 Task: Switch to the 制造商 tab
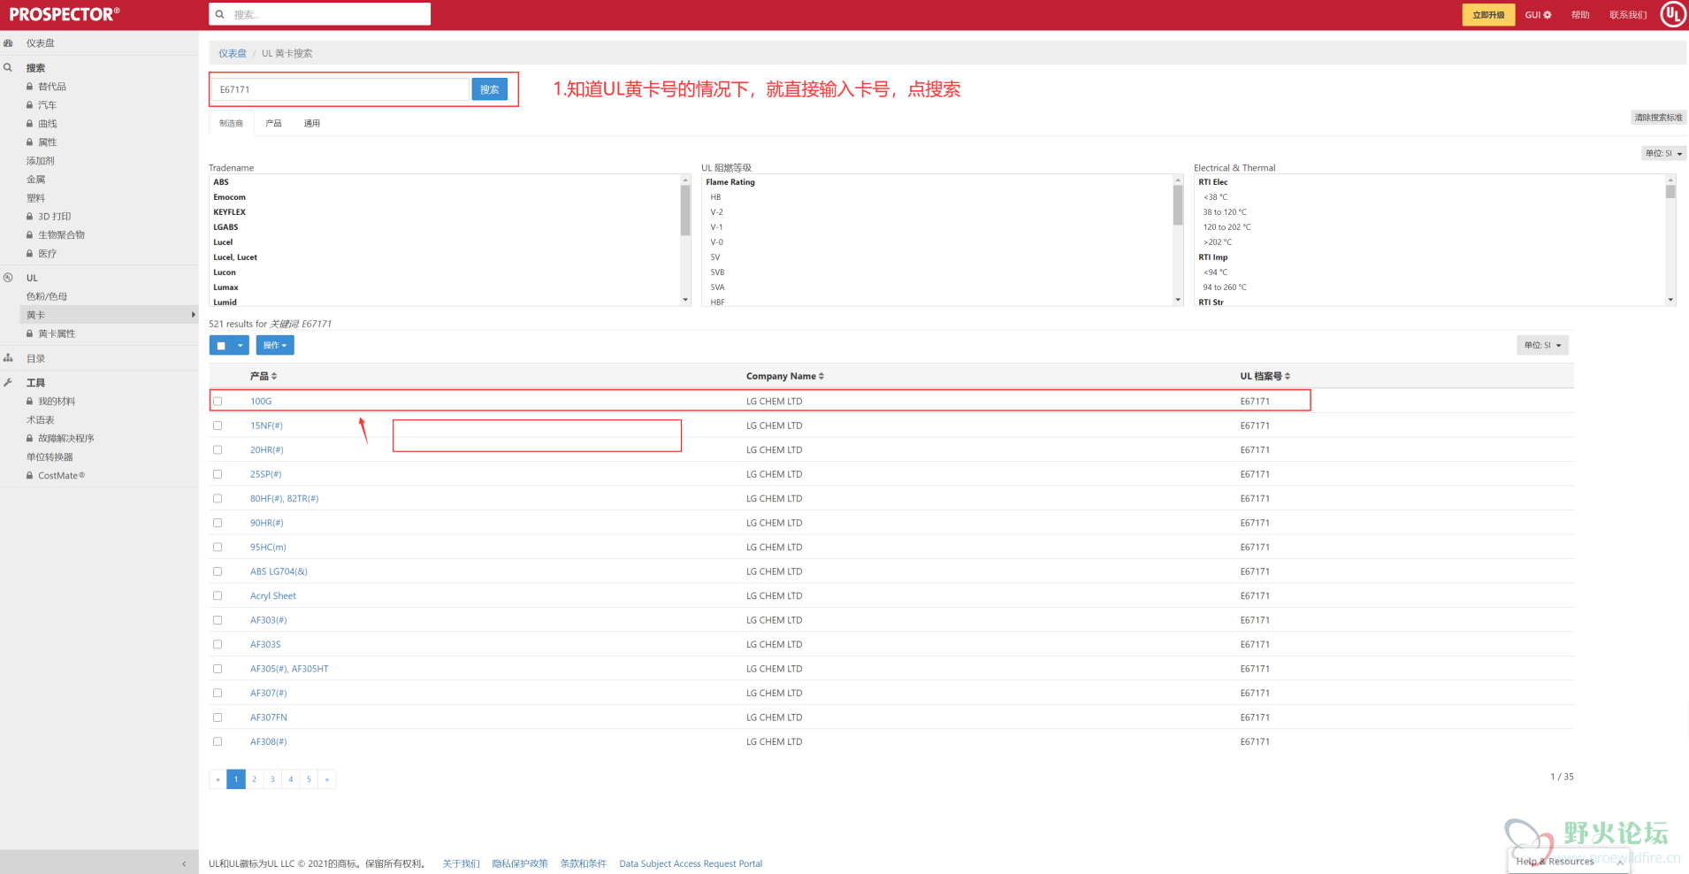click(232, 123)
